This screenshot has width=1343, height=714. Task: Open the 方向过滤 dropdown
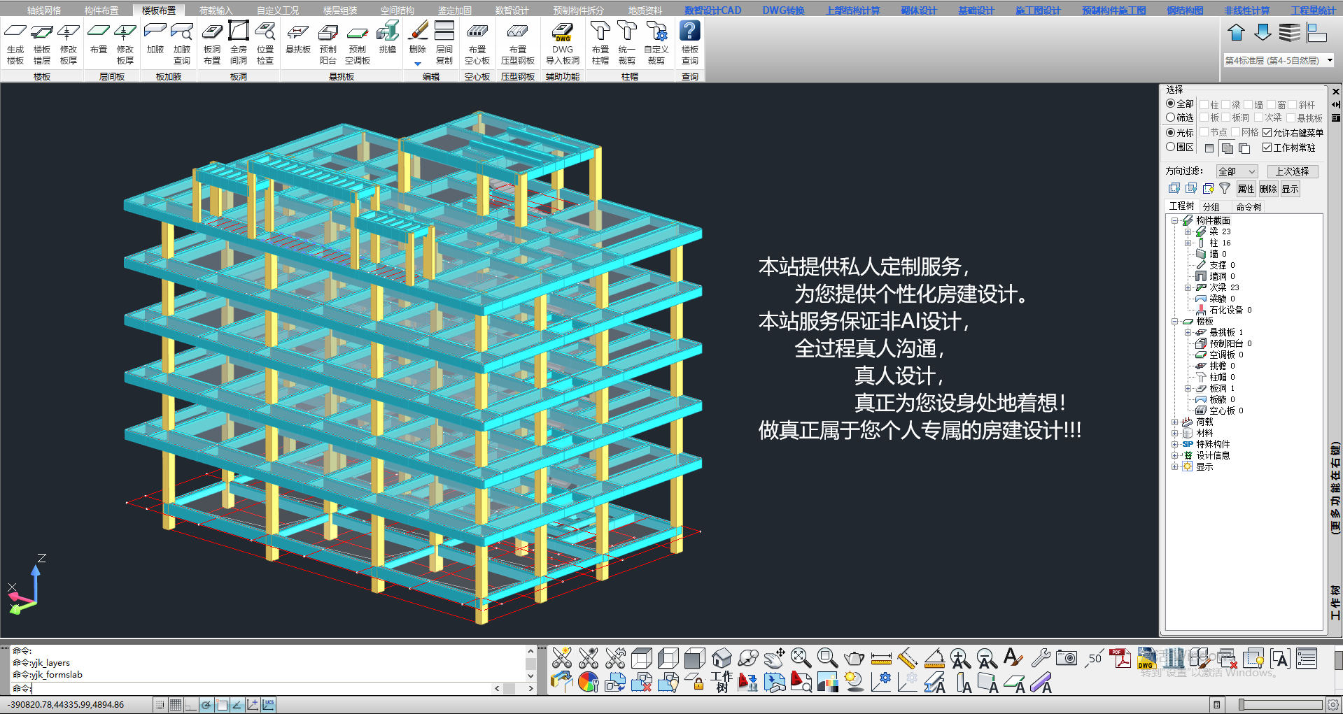[1237, 171]
